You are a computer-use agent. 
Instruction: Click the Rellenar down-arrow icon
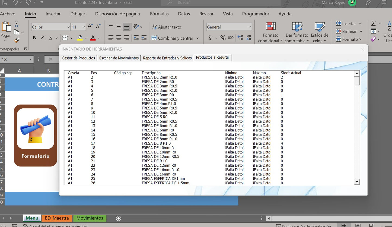click(374, 31)
